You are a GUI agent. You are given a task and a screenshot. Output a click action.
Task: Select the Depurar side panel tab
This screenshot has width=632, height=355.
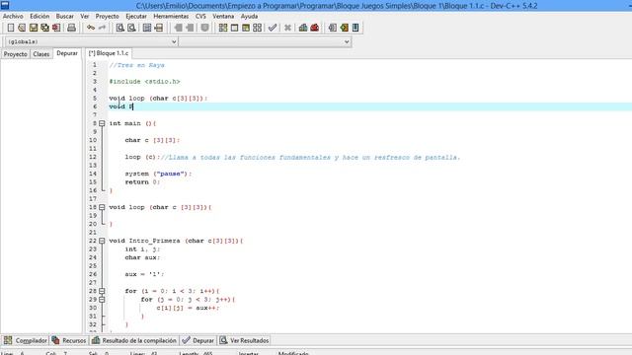tap(67, 53)
